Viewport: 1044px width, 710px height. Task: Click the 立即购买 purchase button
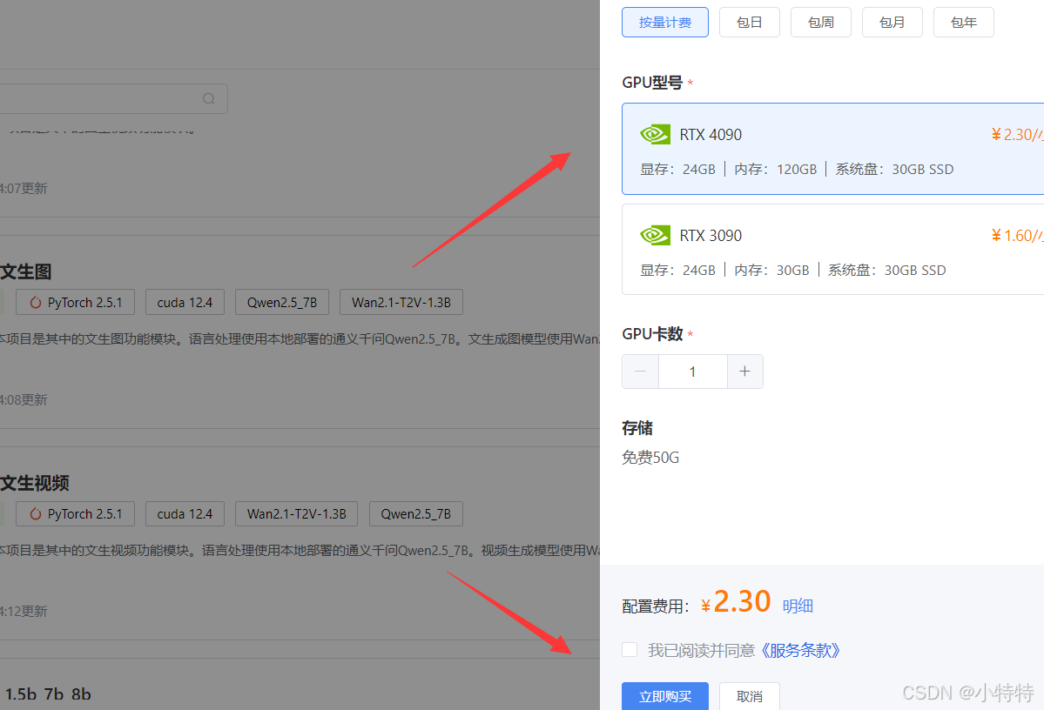664,696
